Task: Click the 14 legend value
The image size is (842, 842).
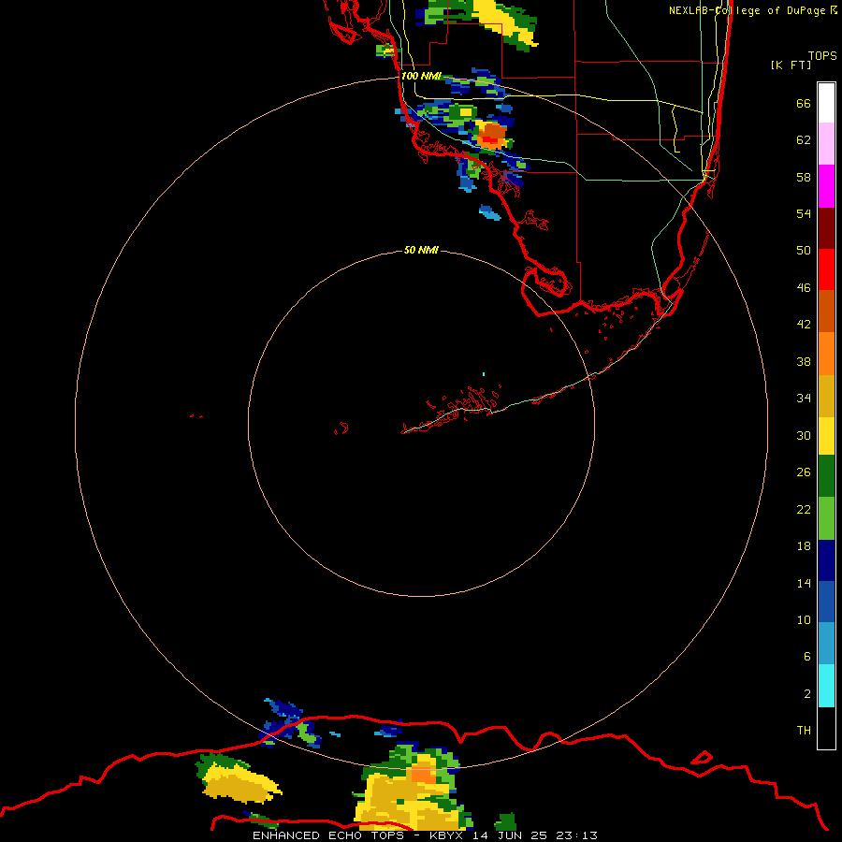Action: [804, 583]
